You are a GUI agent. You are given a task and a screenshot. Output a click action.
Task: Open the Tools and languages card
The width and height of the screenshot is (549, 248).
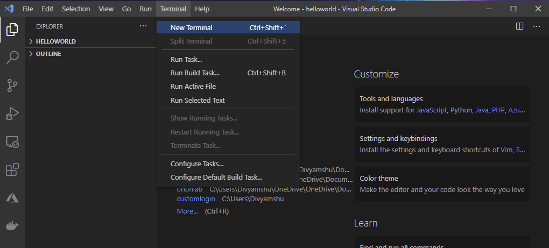tap(442, 104)
